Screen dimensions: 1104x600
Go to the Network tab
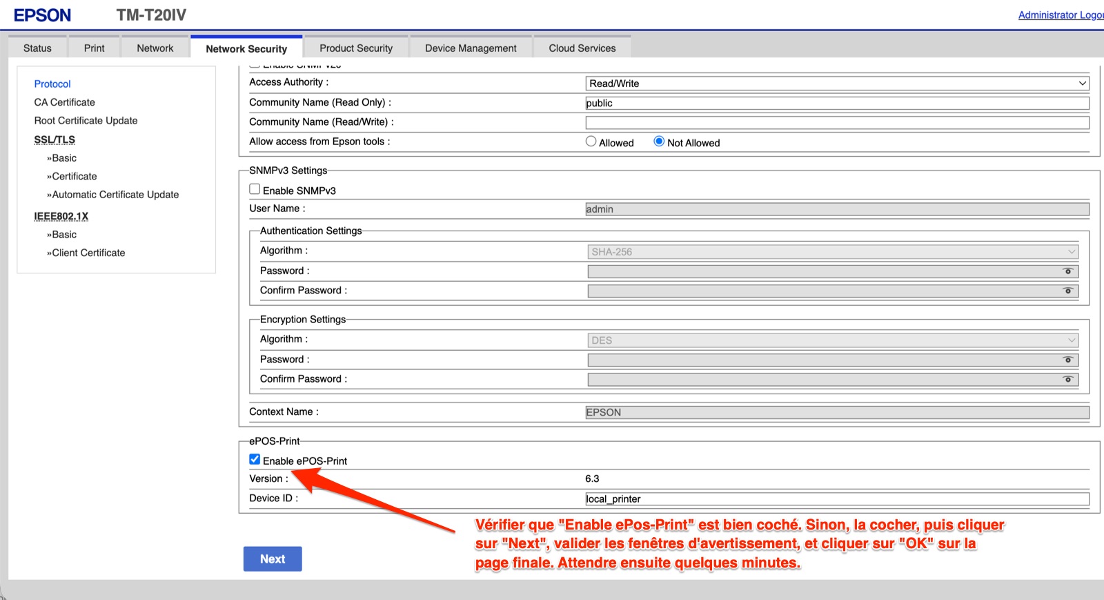155,48
